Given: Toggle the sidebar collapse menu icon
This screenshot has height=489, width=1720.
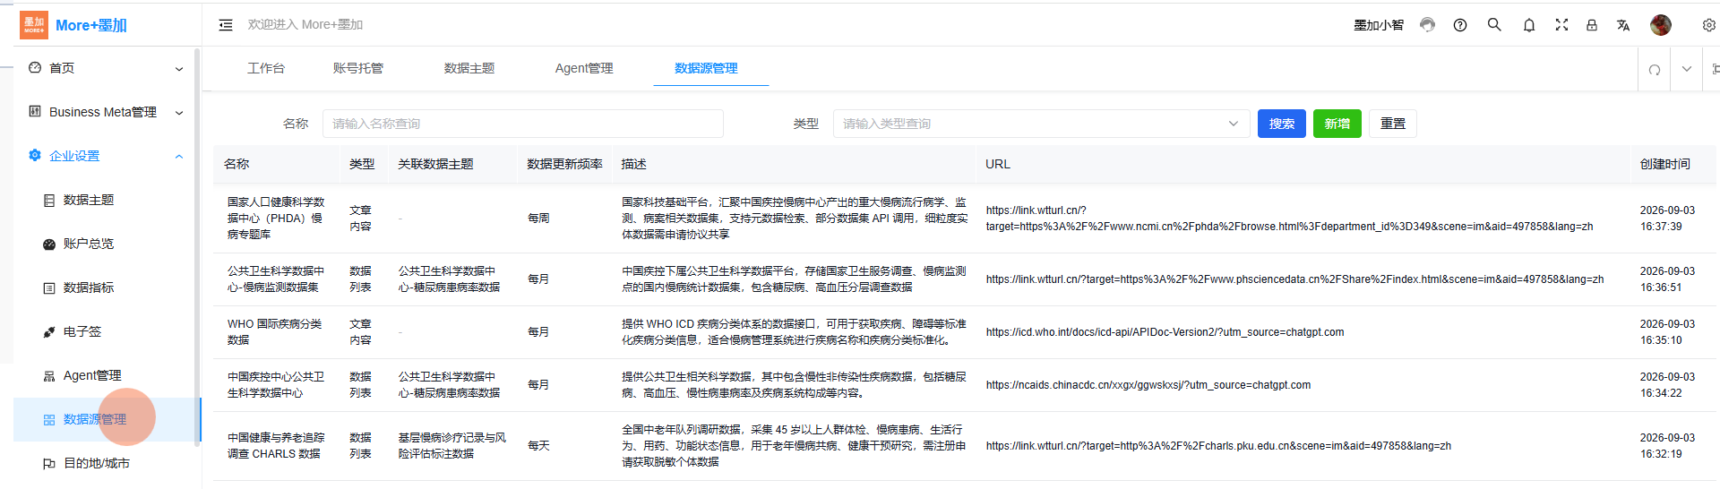Looking at the screenshot, I should click(x=226, y=25).
